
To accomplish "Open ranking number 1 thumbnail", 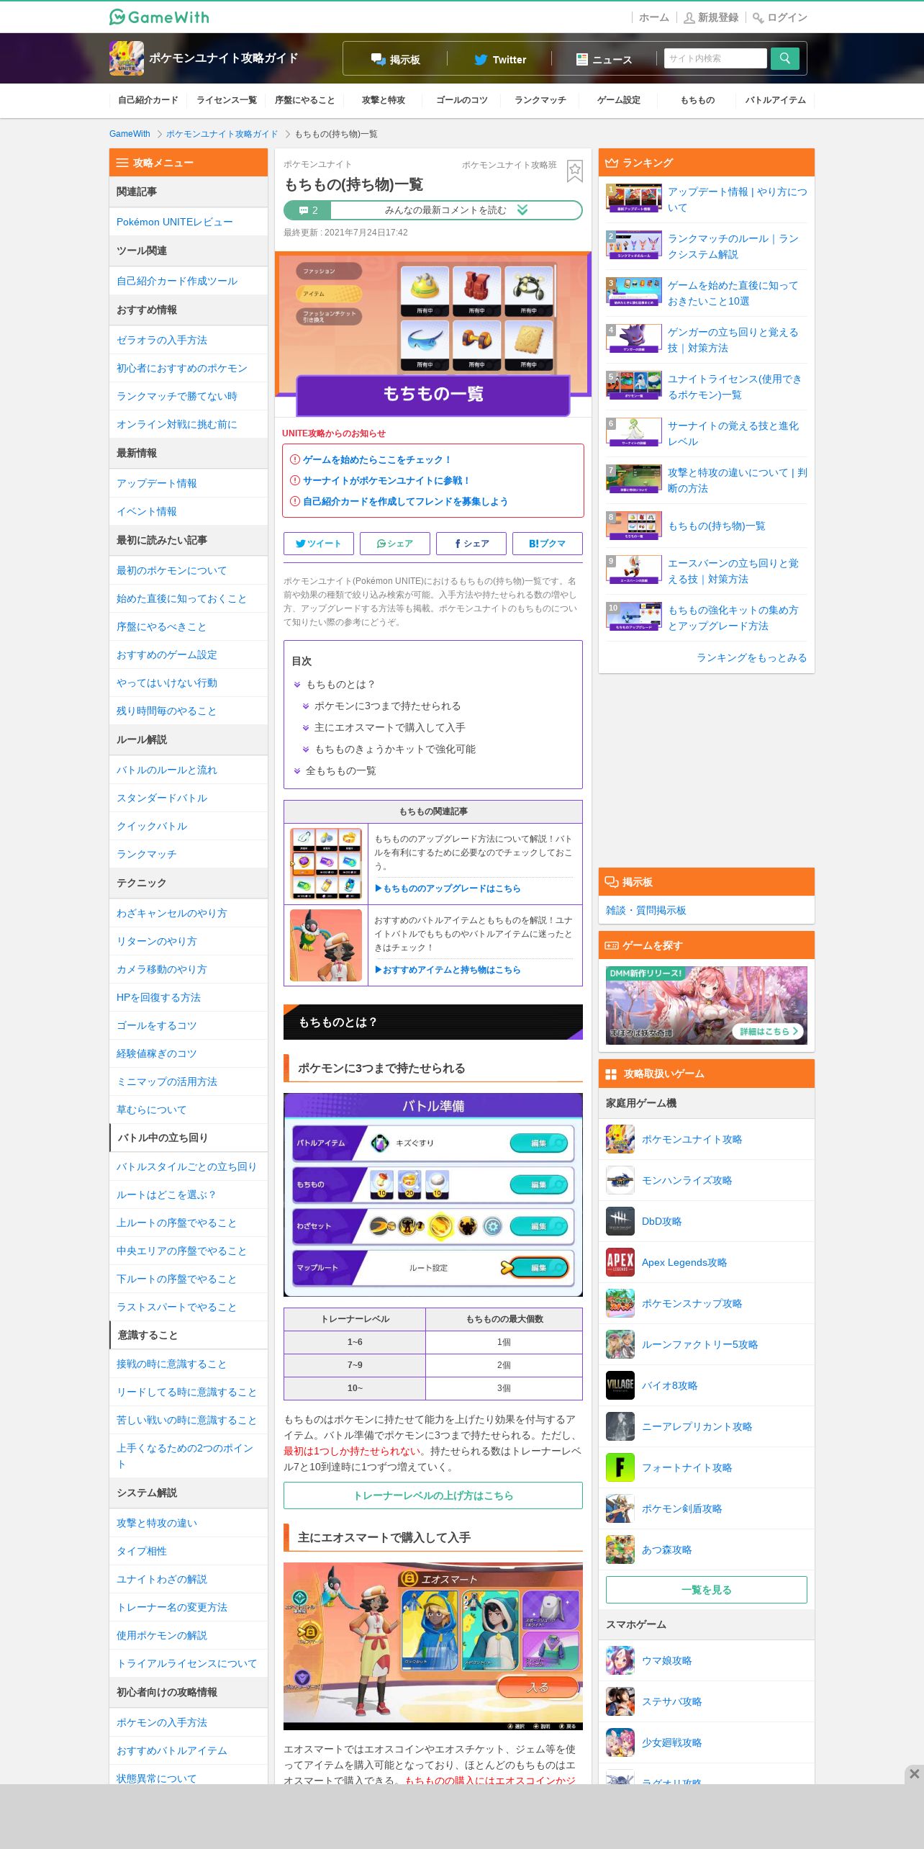I will (x=634, y=198).
